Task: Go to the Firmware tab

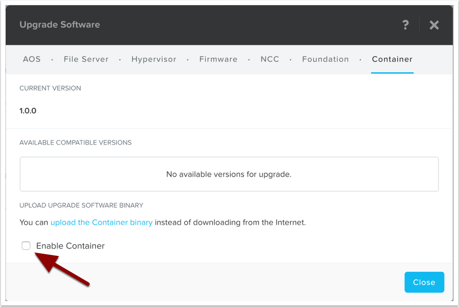Action: pos(218,59)
